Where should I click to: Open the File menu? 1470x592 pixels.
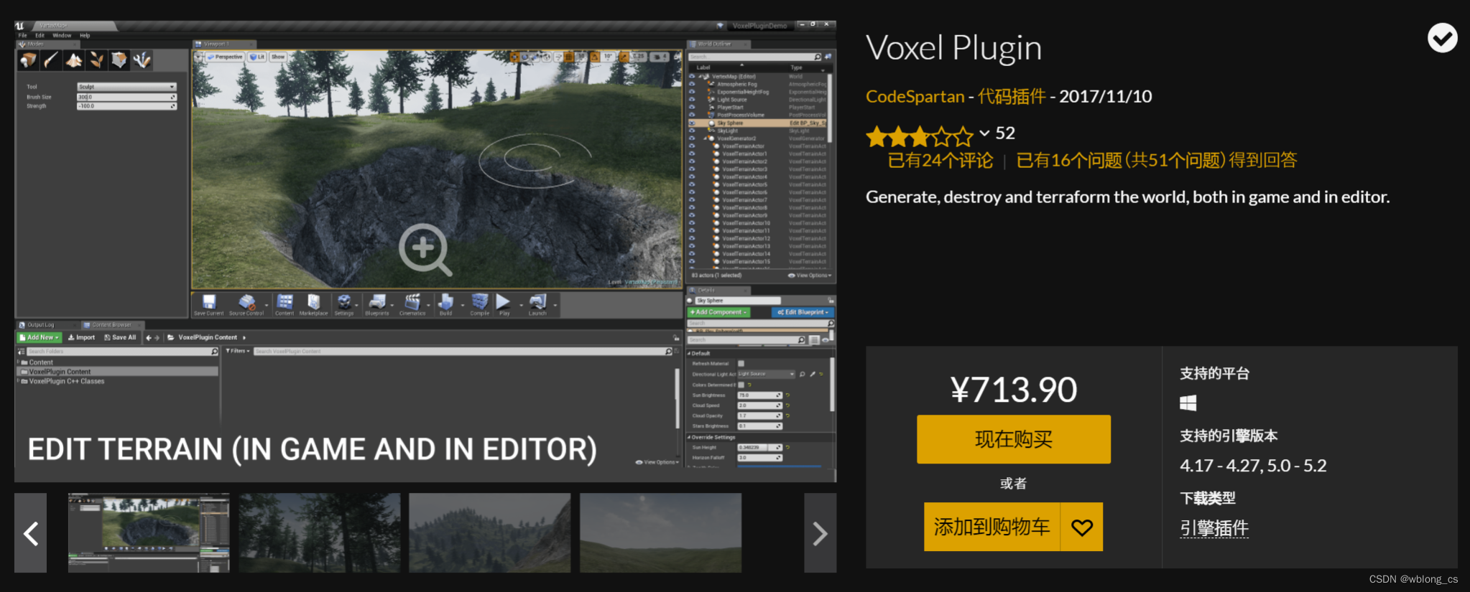coord(22,35)
